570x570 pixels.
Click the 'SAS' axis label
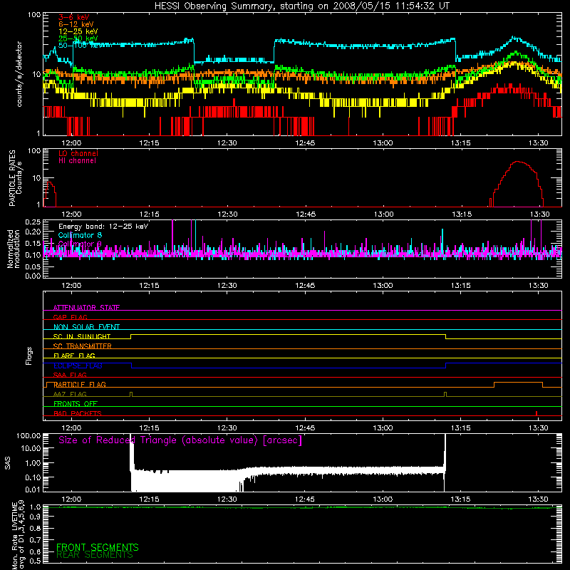[8, 463]
